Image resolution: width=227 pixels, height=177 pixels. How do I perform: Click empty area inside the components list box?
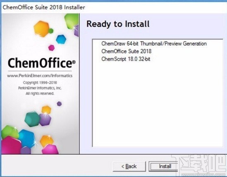[x=158, y=104]
